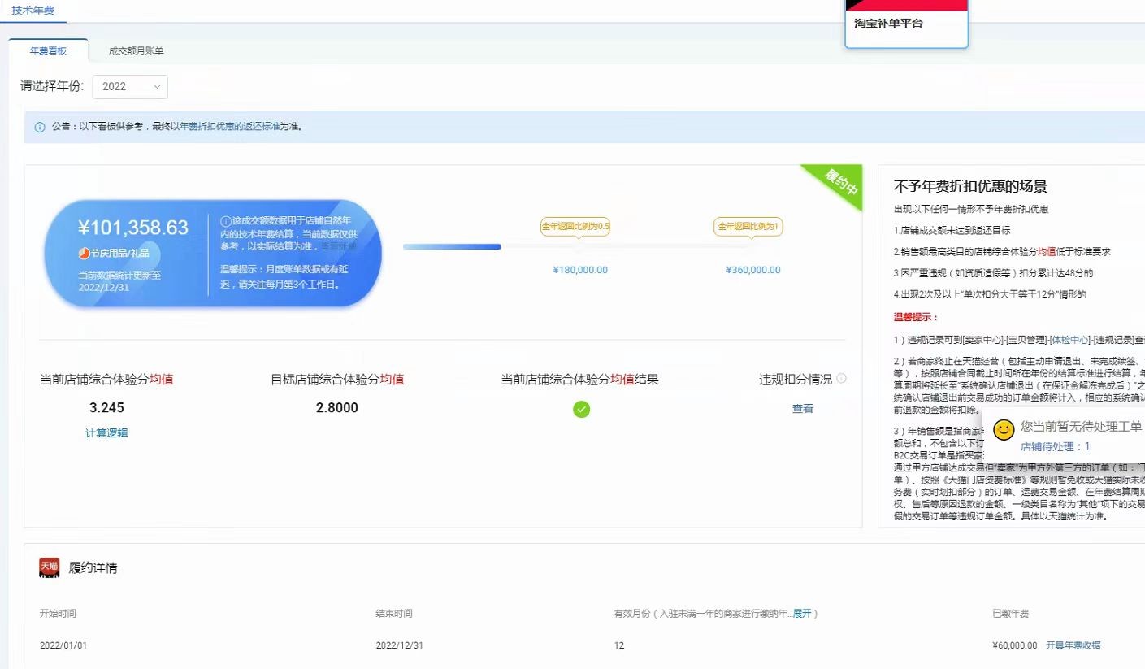Screen dimensions: 1145x669
Task: Expand the 展开 link for 有效月份
Action: point(802,614)
